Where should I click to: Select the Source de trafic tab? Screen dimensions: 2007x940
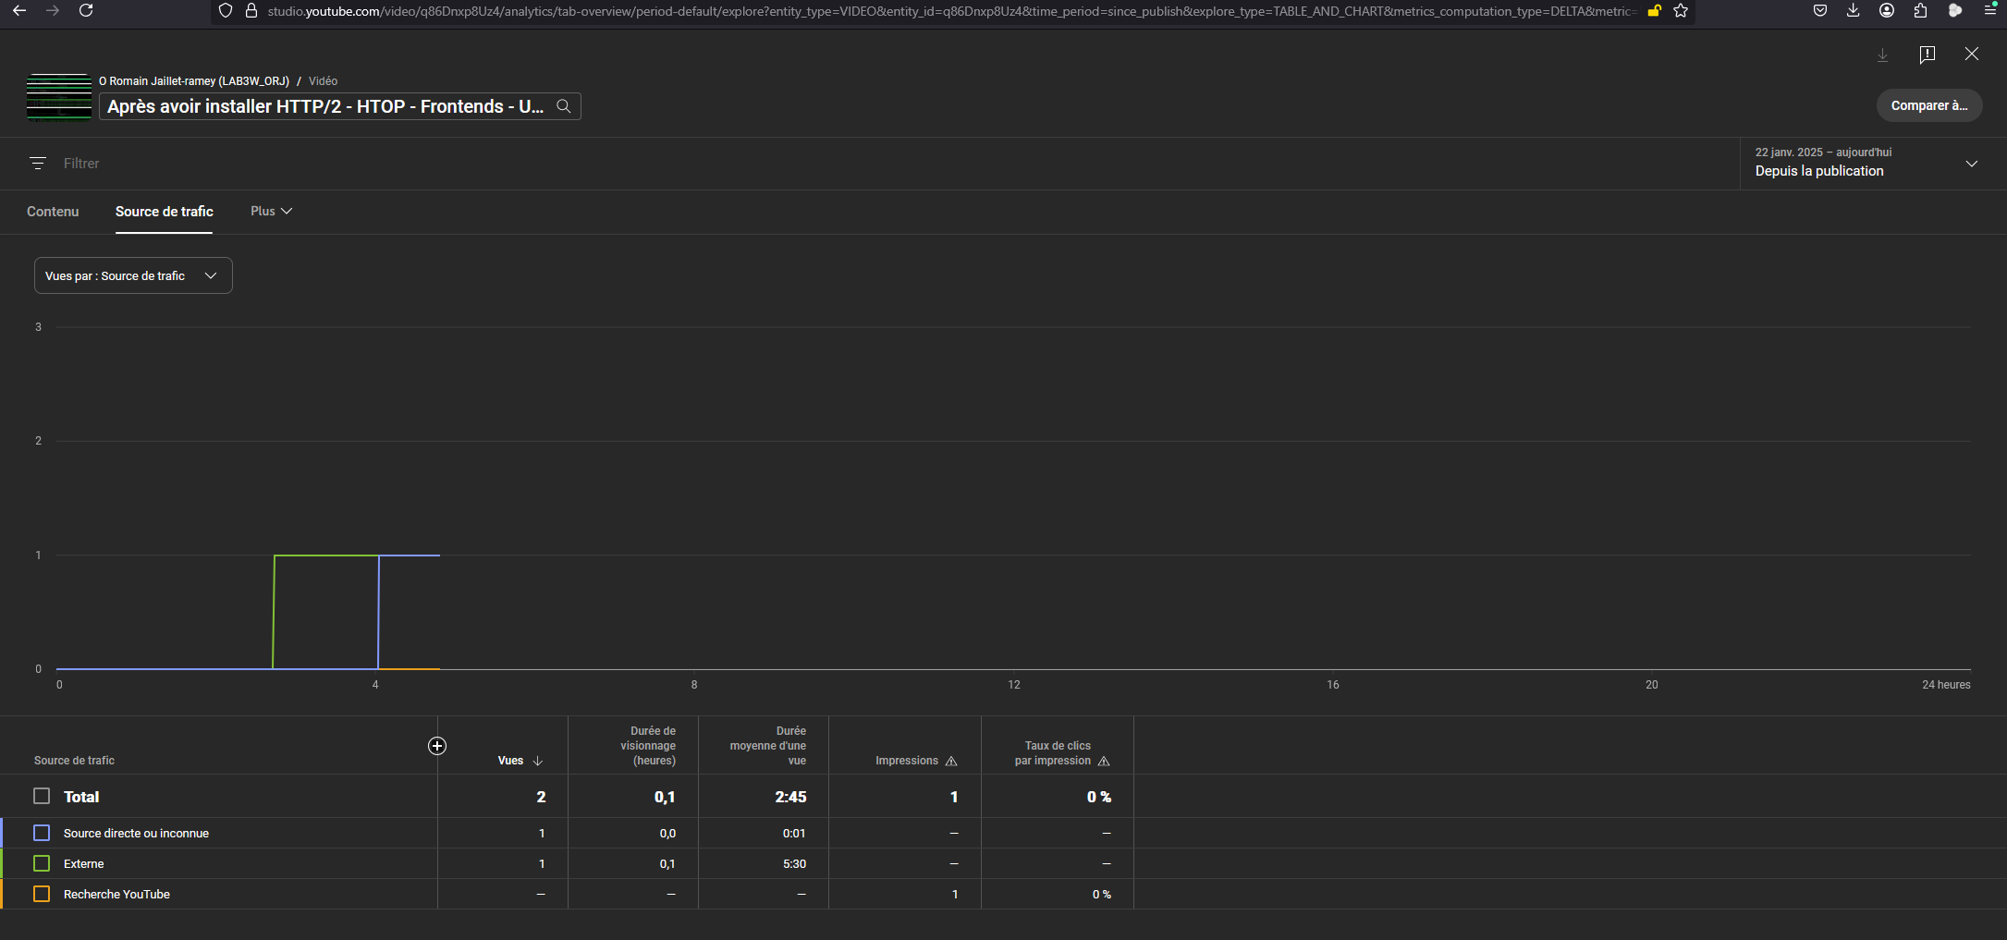[165, 212]
